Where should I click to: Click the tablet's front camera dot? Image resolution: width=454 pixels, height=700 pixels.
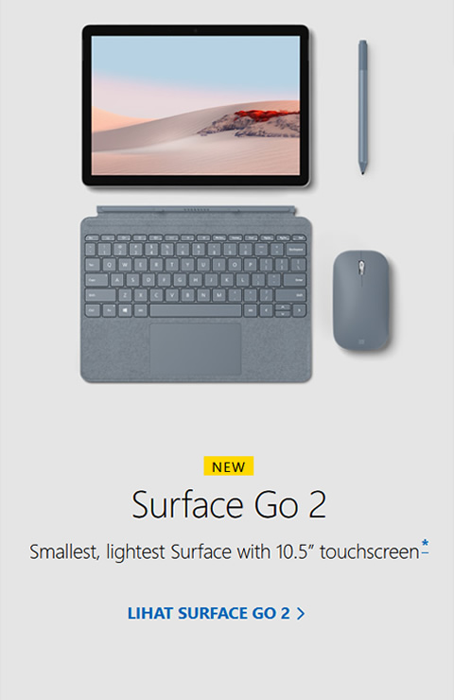(x=196, y=30)
